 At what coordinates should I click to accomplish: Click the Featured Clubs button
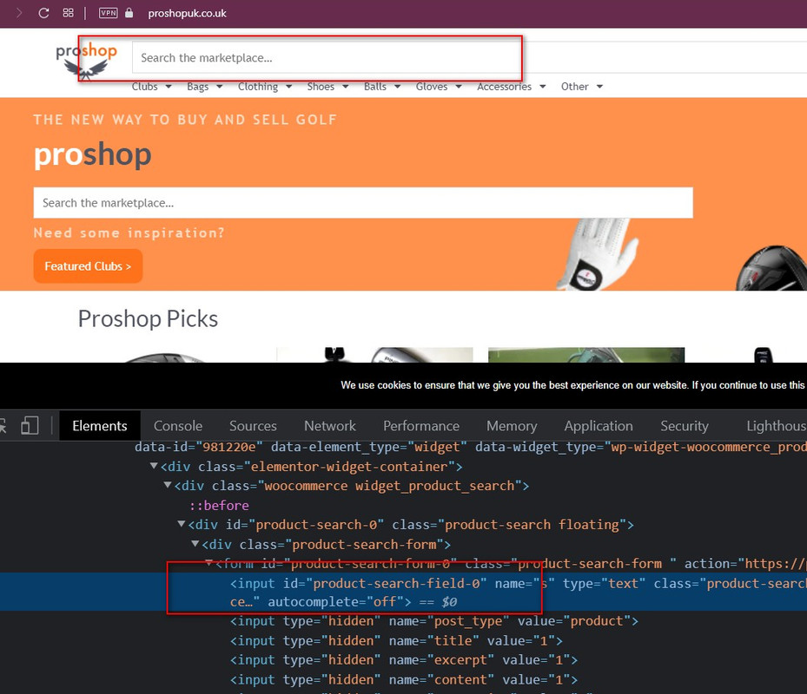point(88,266)
